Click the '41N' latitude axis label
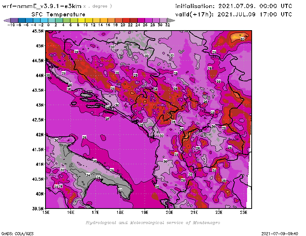306x236 pixels. tap(39, 164)
